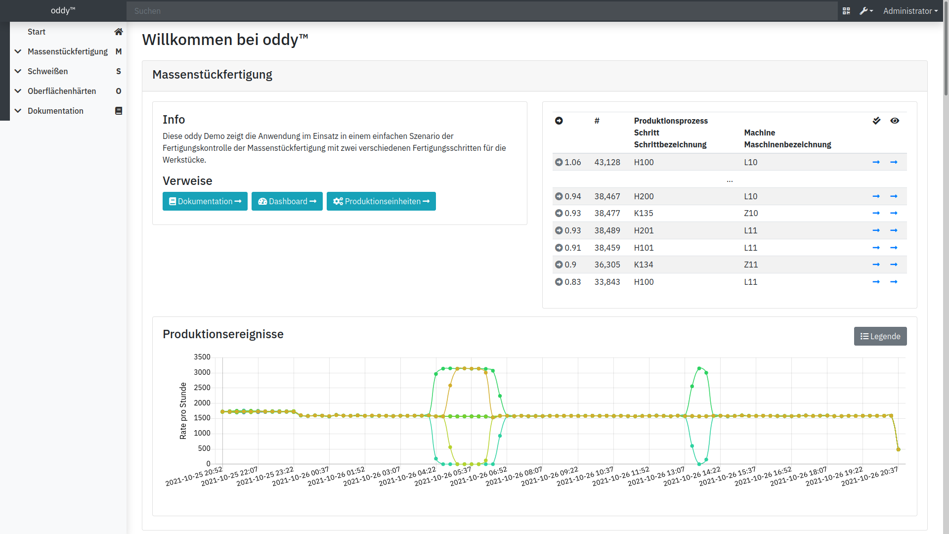The image size is (949, 534).
Task: Click the book icon beside Dokumentation in sidebar
Action: pos(118,111)
